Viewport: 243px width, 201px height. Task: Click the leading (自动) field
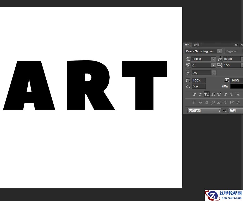point(232,59)
